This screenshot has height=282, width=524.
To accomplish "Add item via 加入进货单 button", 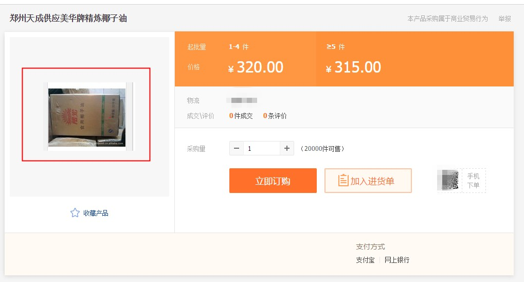I will (368, 181).
